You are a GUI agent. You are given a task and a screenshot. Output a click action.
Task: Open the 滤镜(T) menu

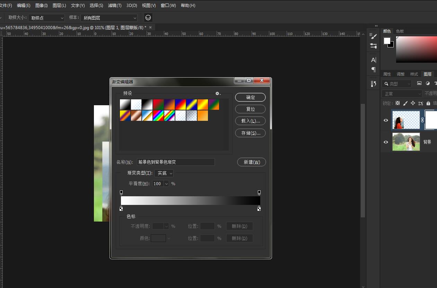[x=115, y=6]
